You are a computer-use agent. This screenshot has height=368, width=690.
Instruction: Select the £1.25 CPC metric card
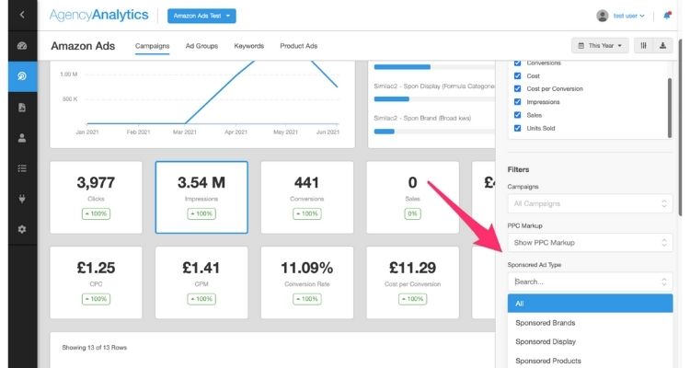tap(96, 282)
